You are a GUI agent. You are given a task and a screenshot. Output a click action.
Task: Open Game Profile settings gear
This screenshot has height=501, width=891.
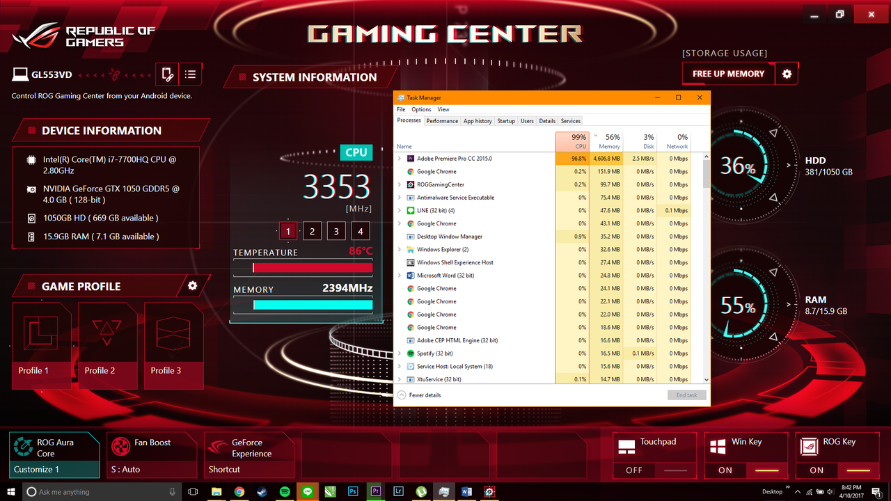click(192, 286)
